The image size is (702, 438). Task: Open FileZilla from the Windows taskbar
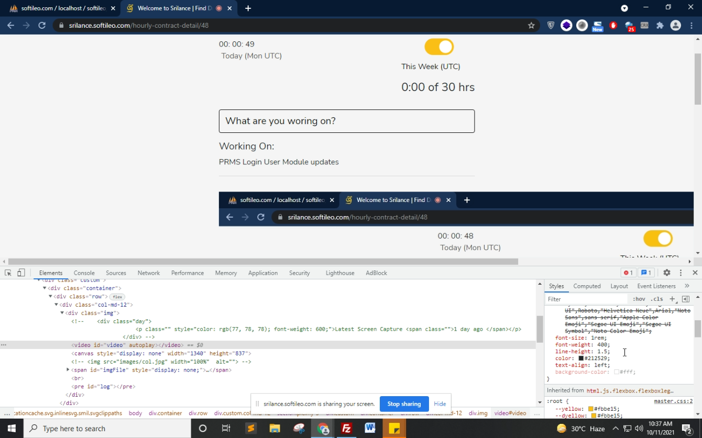346,429
